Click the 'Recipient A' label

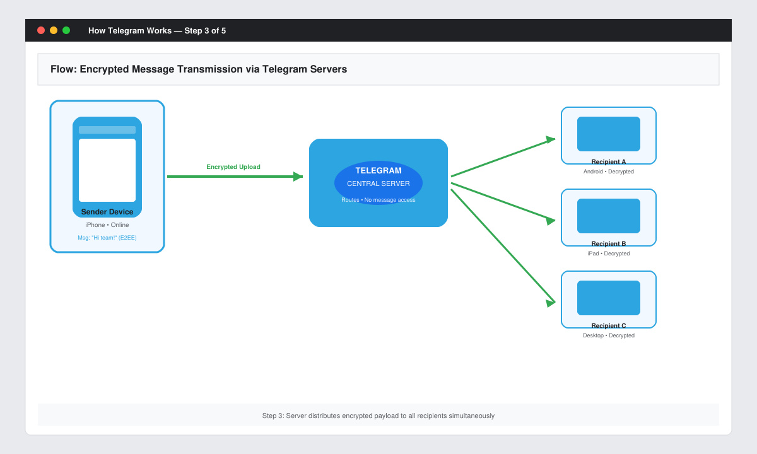click(x=609, y=162)
